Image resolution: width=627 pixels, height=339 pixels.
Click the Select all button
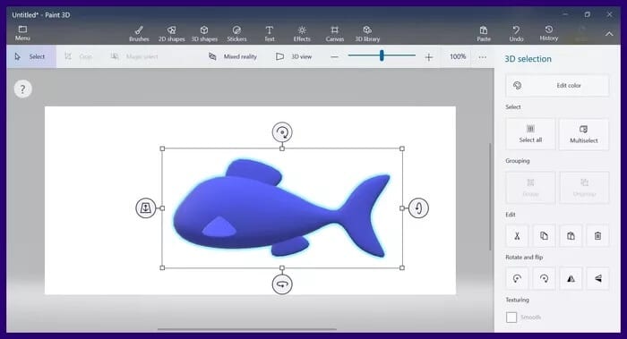pos(530,134)
